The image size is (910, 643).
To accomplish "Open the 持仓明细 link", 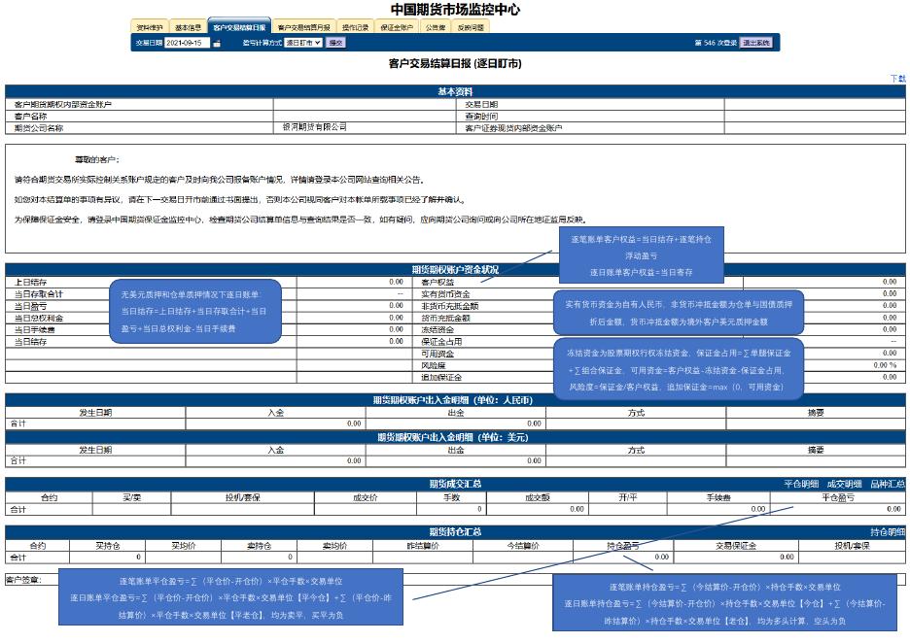I will pos(887,532).
